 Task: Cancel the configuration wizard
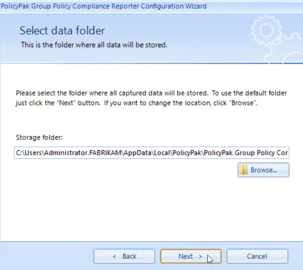[257, 256]
